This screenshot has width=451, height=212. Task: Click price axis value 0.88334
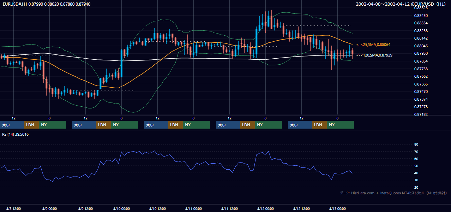tap(421, 23)
